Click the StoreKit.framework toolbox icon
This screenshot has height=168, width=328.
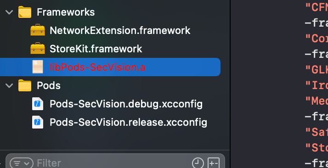pyautogui.click(x=38, y=49)
